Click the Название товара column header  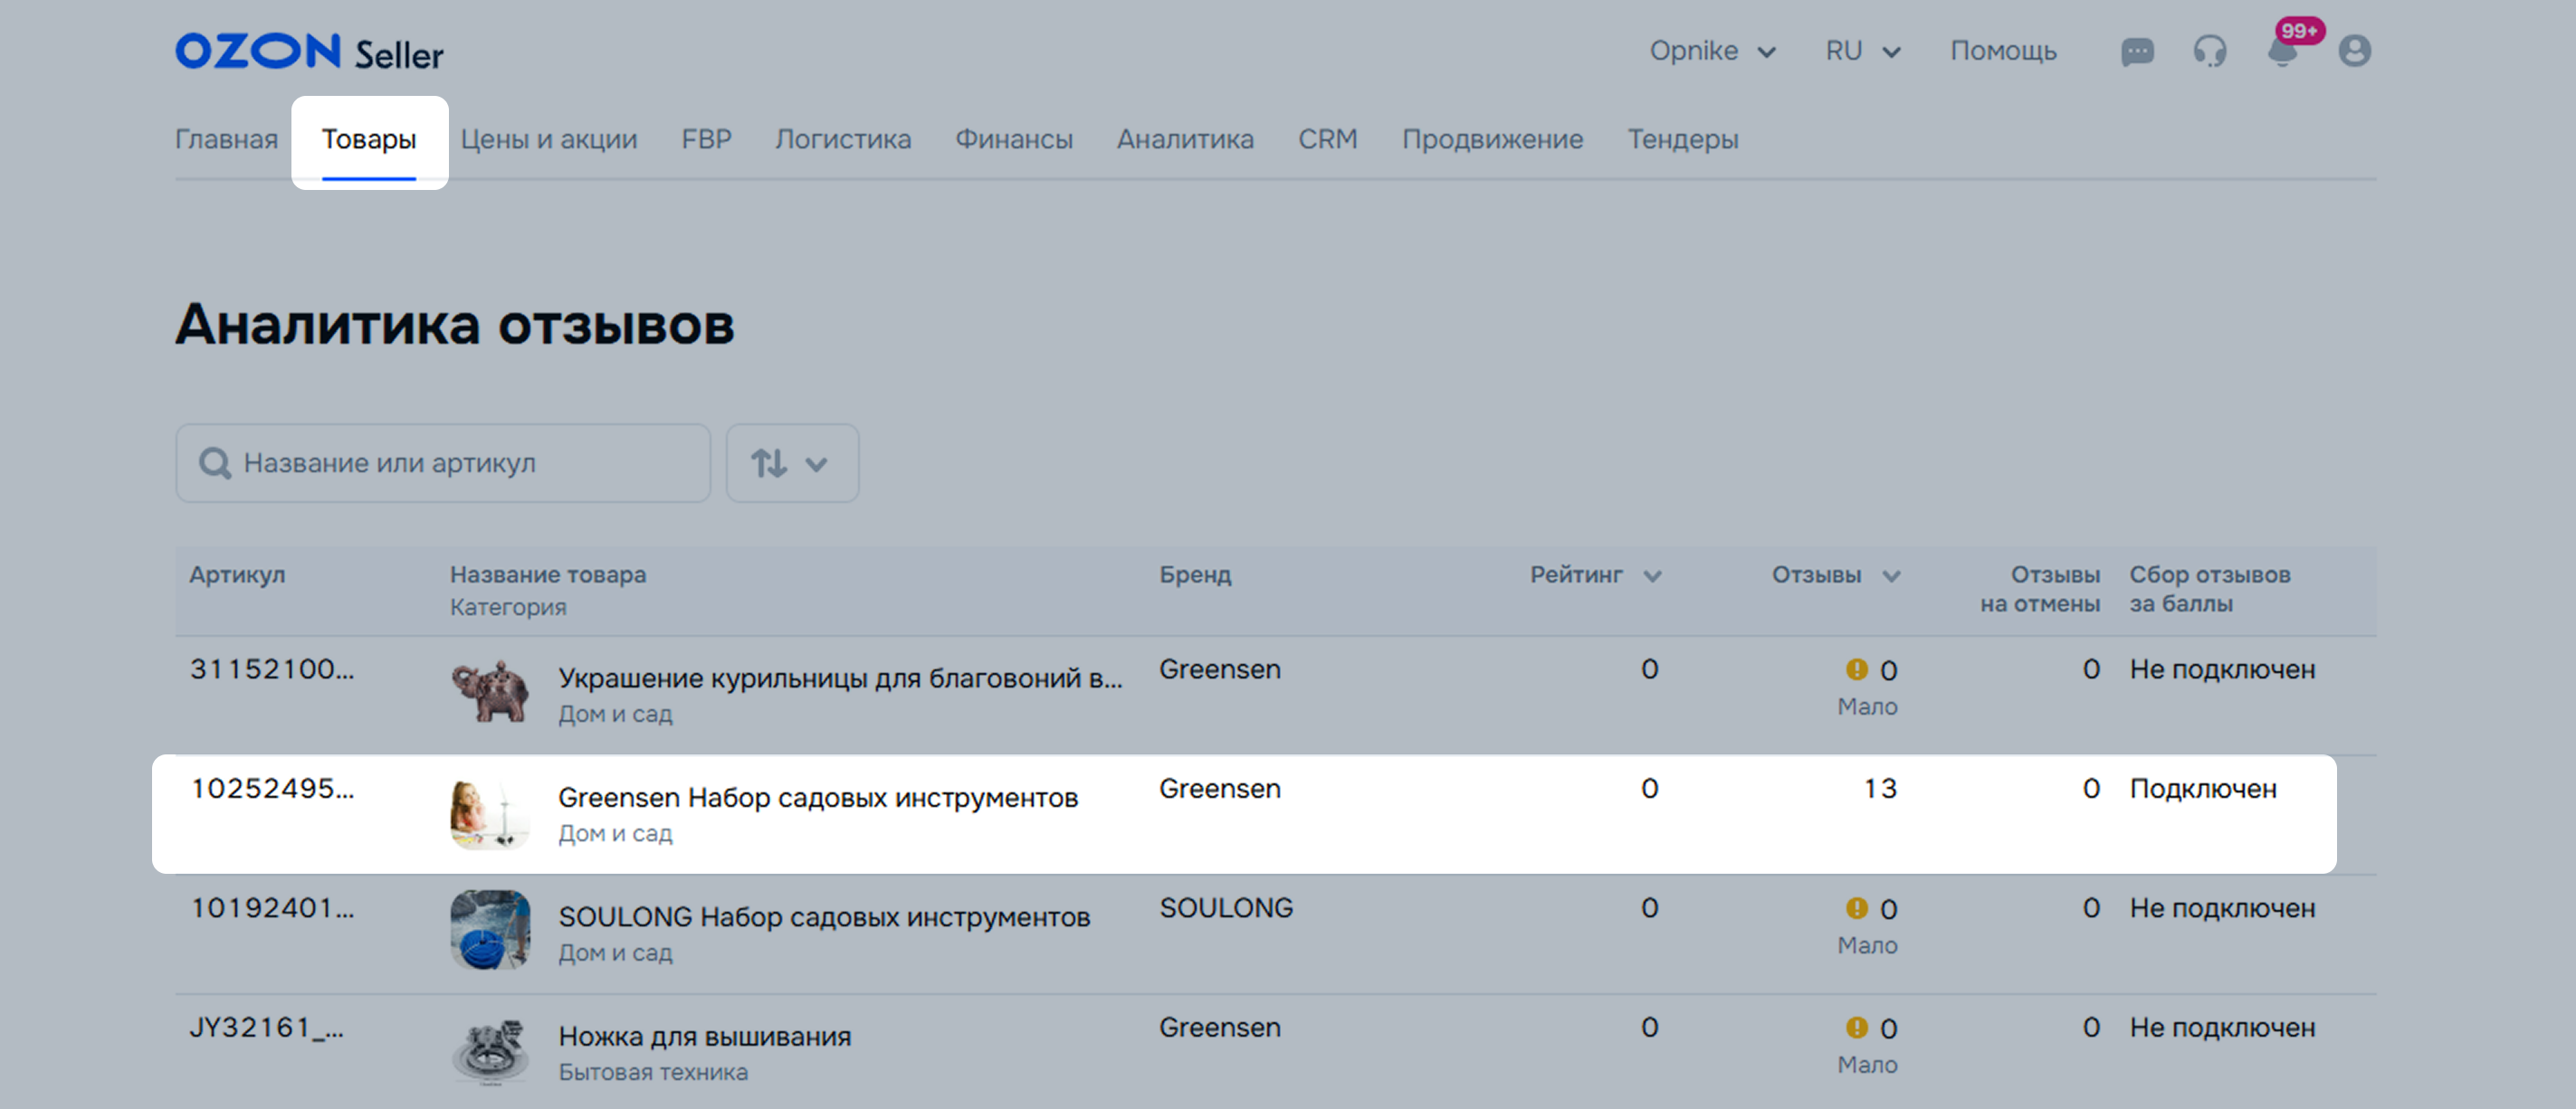tap(548, 575)
